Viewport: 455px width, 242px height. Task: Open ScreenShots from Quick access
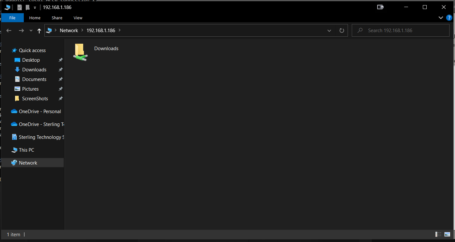pos(35,98)
